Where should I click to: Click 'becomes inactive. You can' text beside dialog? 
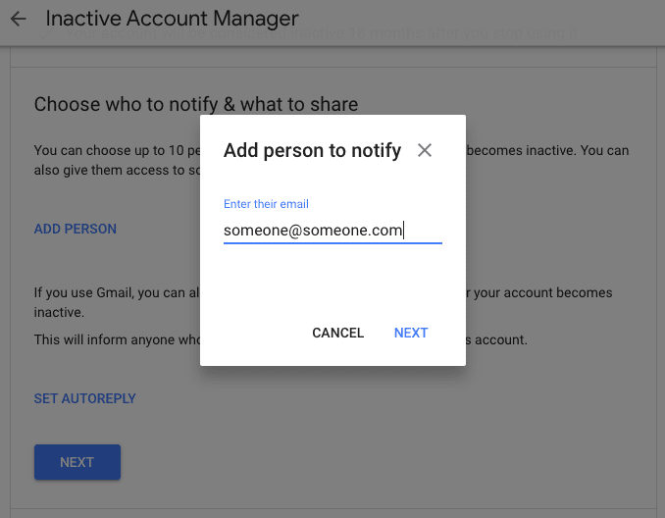[547, 151]
